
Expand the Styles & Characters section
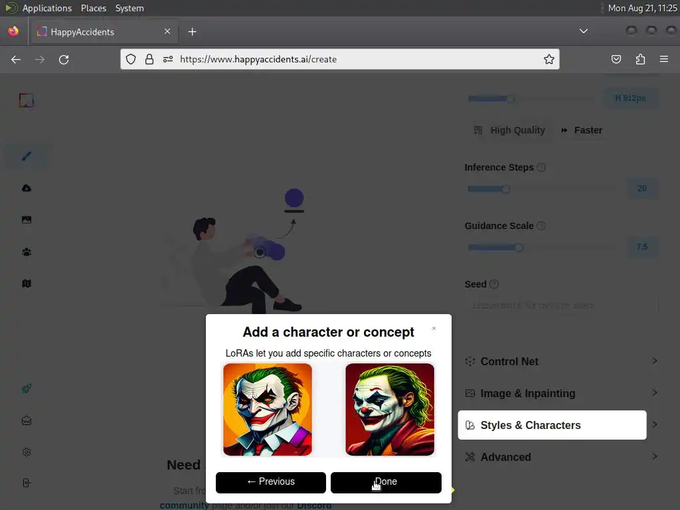point(552,425)
